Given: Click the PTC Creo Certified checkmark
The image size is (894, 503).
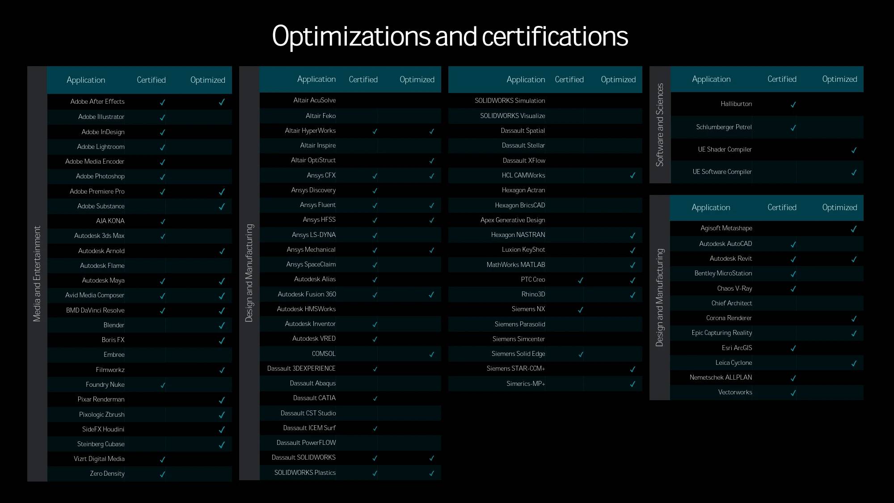Looking at the screenshot, I should [581, 280].
